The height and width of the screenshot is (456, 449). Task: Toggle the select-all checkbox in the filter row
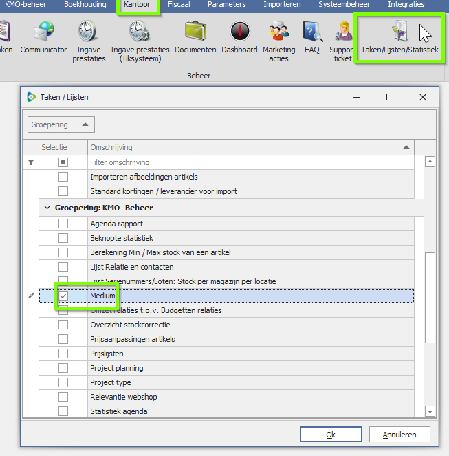click(x=63, y=162)
